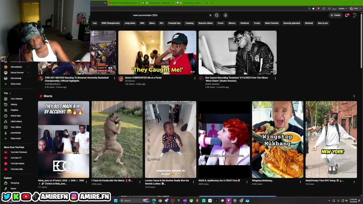Open the taskbar clock showing 12:58 AM
Screen dimensions: 363x204
pyautogui.click(x=353, y=201)
